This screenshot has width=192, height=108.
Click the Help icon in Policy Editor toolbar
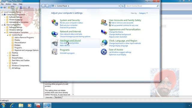click(21, 7)
